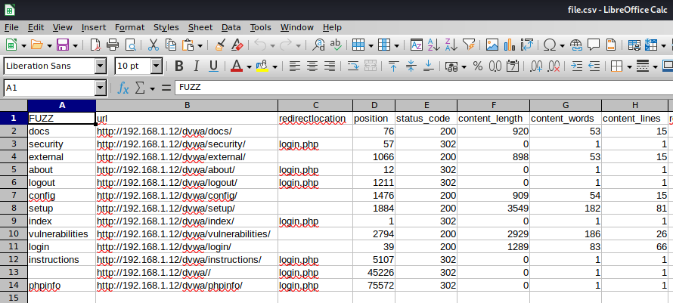The image size is (673, 303).
Task: Open the Sheet menu
Action: click(x=200, y=26)
